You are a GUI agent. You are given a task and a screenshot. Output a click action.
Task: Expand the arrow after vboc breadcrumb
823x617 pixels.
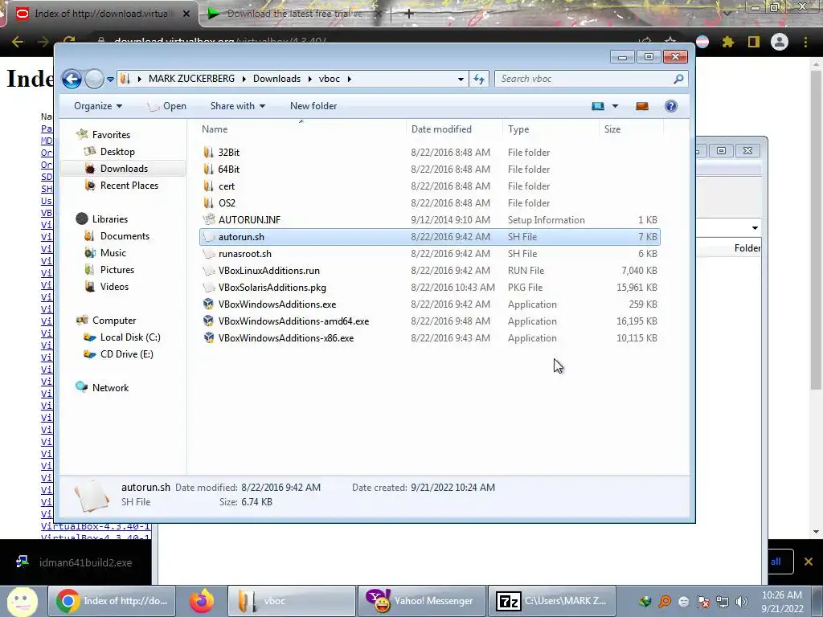click(x=349, y=79)
